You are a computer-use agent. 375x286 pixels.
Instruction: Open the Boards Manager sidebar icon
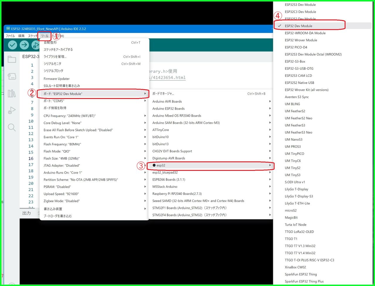12,76
